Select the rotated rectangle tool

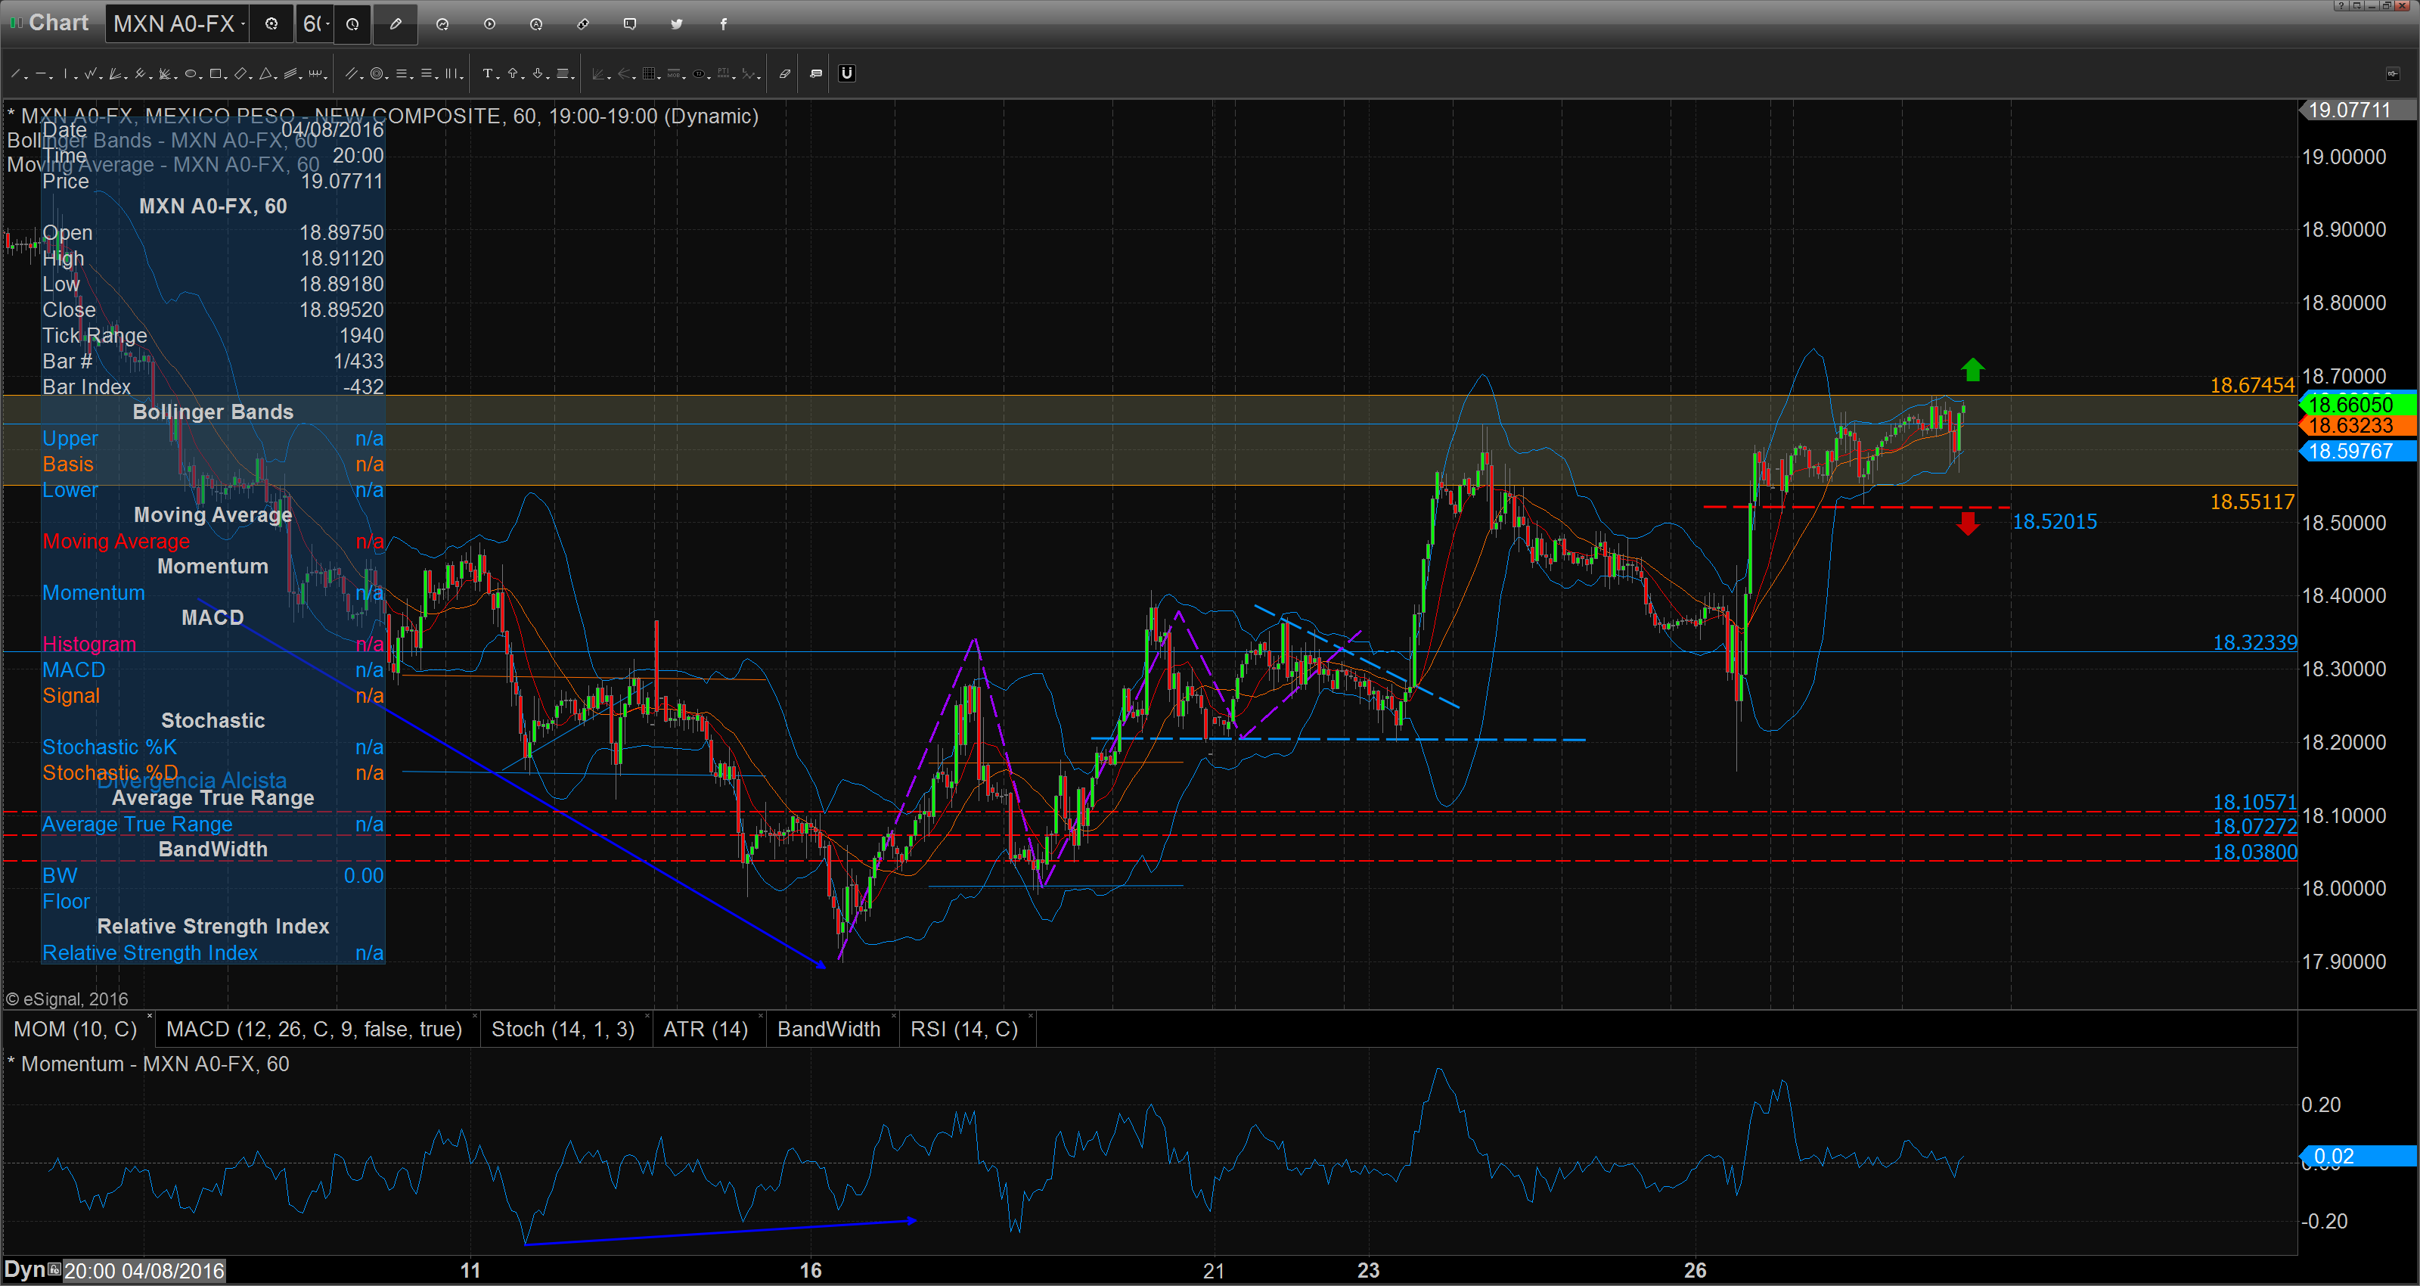coord(240,73)
